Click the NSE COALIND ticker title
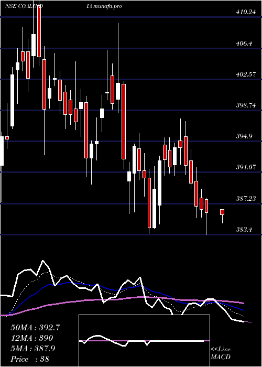Screen dimensions: 262x367 tap(24, 6)
